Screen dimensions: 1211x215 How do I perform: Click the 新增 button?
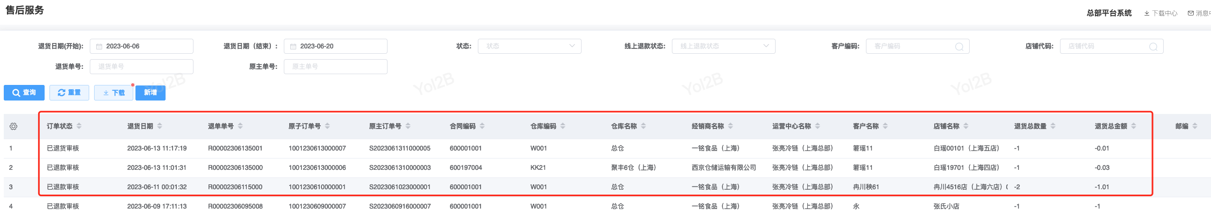[151, 93]
